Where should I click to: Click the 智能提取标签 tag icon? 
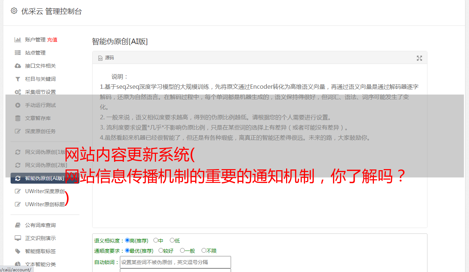[x=17, y=251]
